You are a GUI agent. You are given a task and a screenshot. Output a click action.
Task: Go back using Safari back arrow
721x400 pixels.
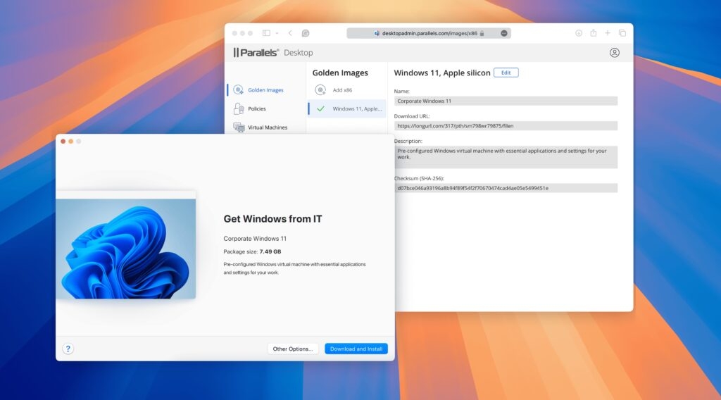[x=290, y=33]
